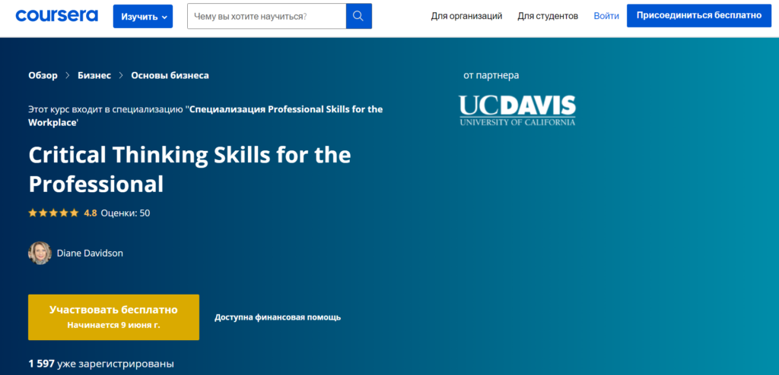Click the Участвовать бесплатно enroll button
The height and width of the screenshot is (375, 779).
tap(113, 317)
